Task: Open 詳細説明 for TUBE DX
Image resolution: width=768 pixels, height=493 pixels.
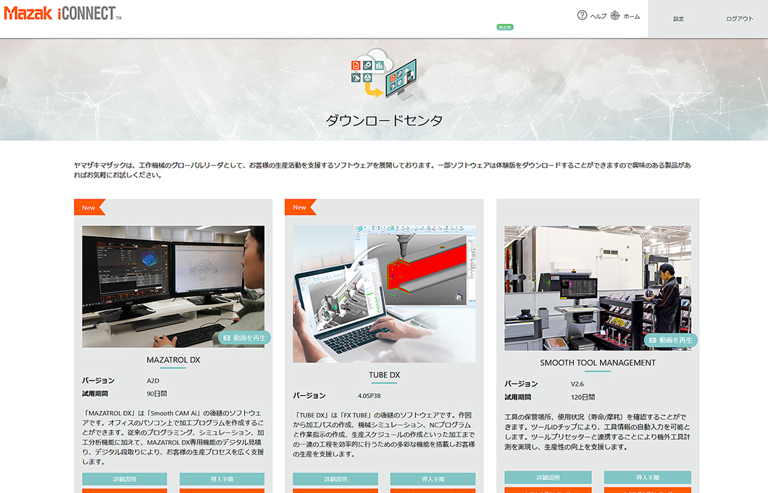Action: pos(335,478)
